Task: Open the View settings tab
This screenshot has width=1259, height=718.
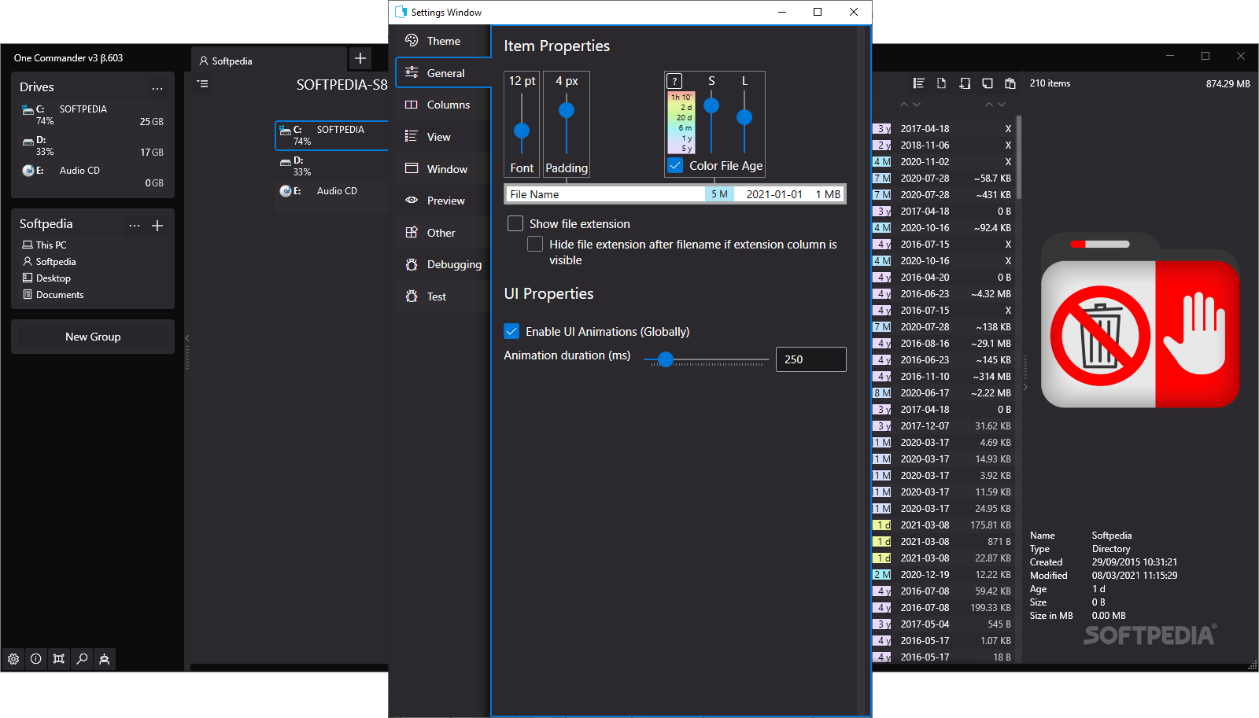Action: (x=443, y=137)
